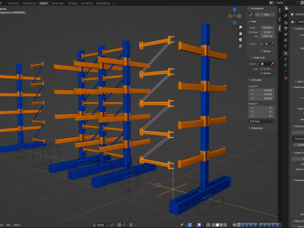Edit the 3D Cursor Rotation Z field
304x228 pixels.
[x=262, y=116]
